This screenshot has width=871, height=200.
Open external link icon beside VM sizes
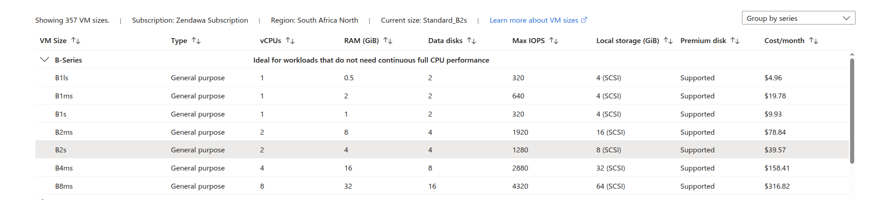[x=584, y=20]
